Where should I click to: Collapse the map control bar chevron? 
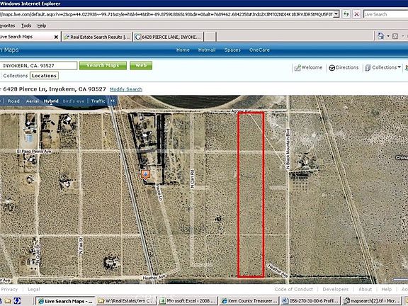[x=113, y=101]
